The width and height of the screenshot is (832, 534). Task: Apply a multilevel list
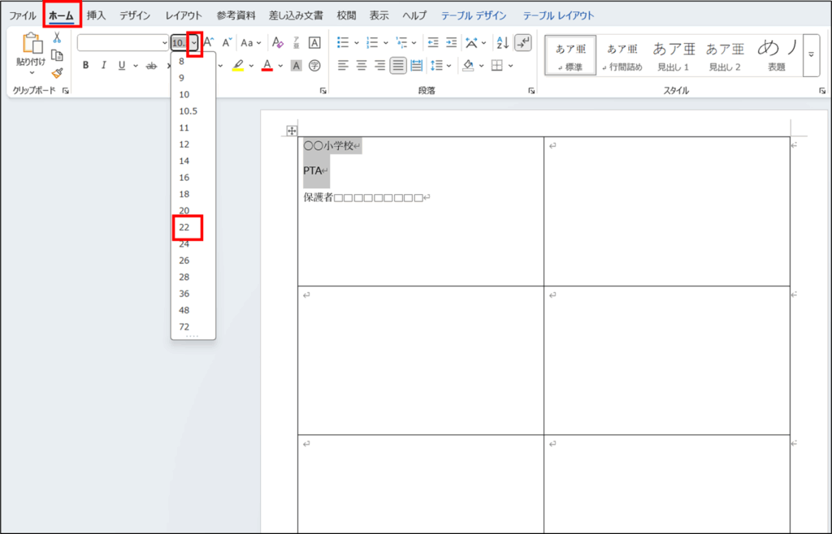[401, 43]
